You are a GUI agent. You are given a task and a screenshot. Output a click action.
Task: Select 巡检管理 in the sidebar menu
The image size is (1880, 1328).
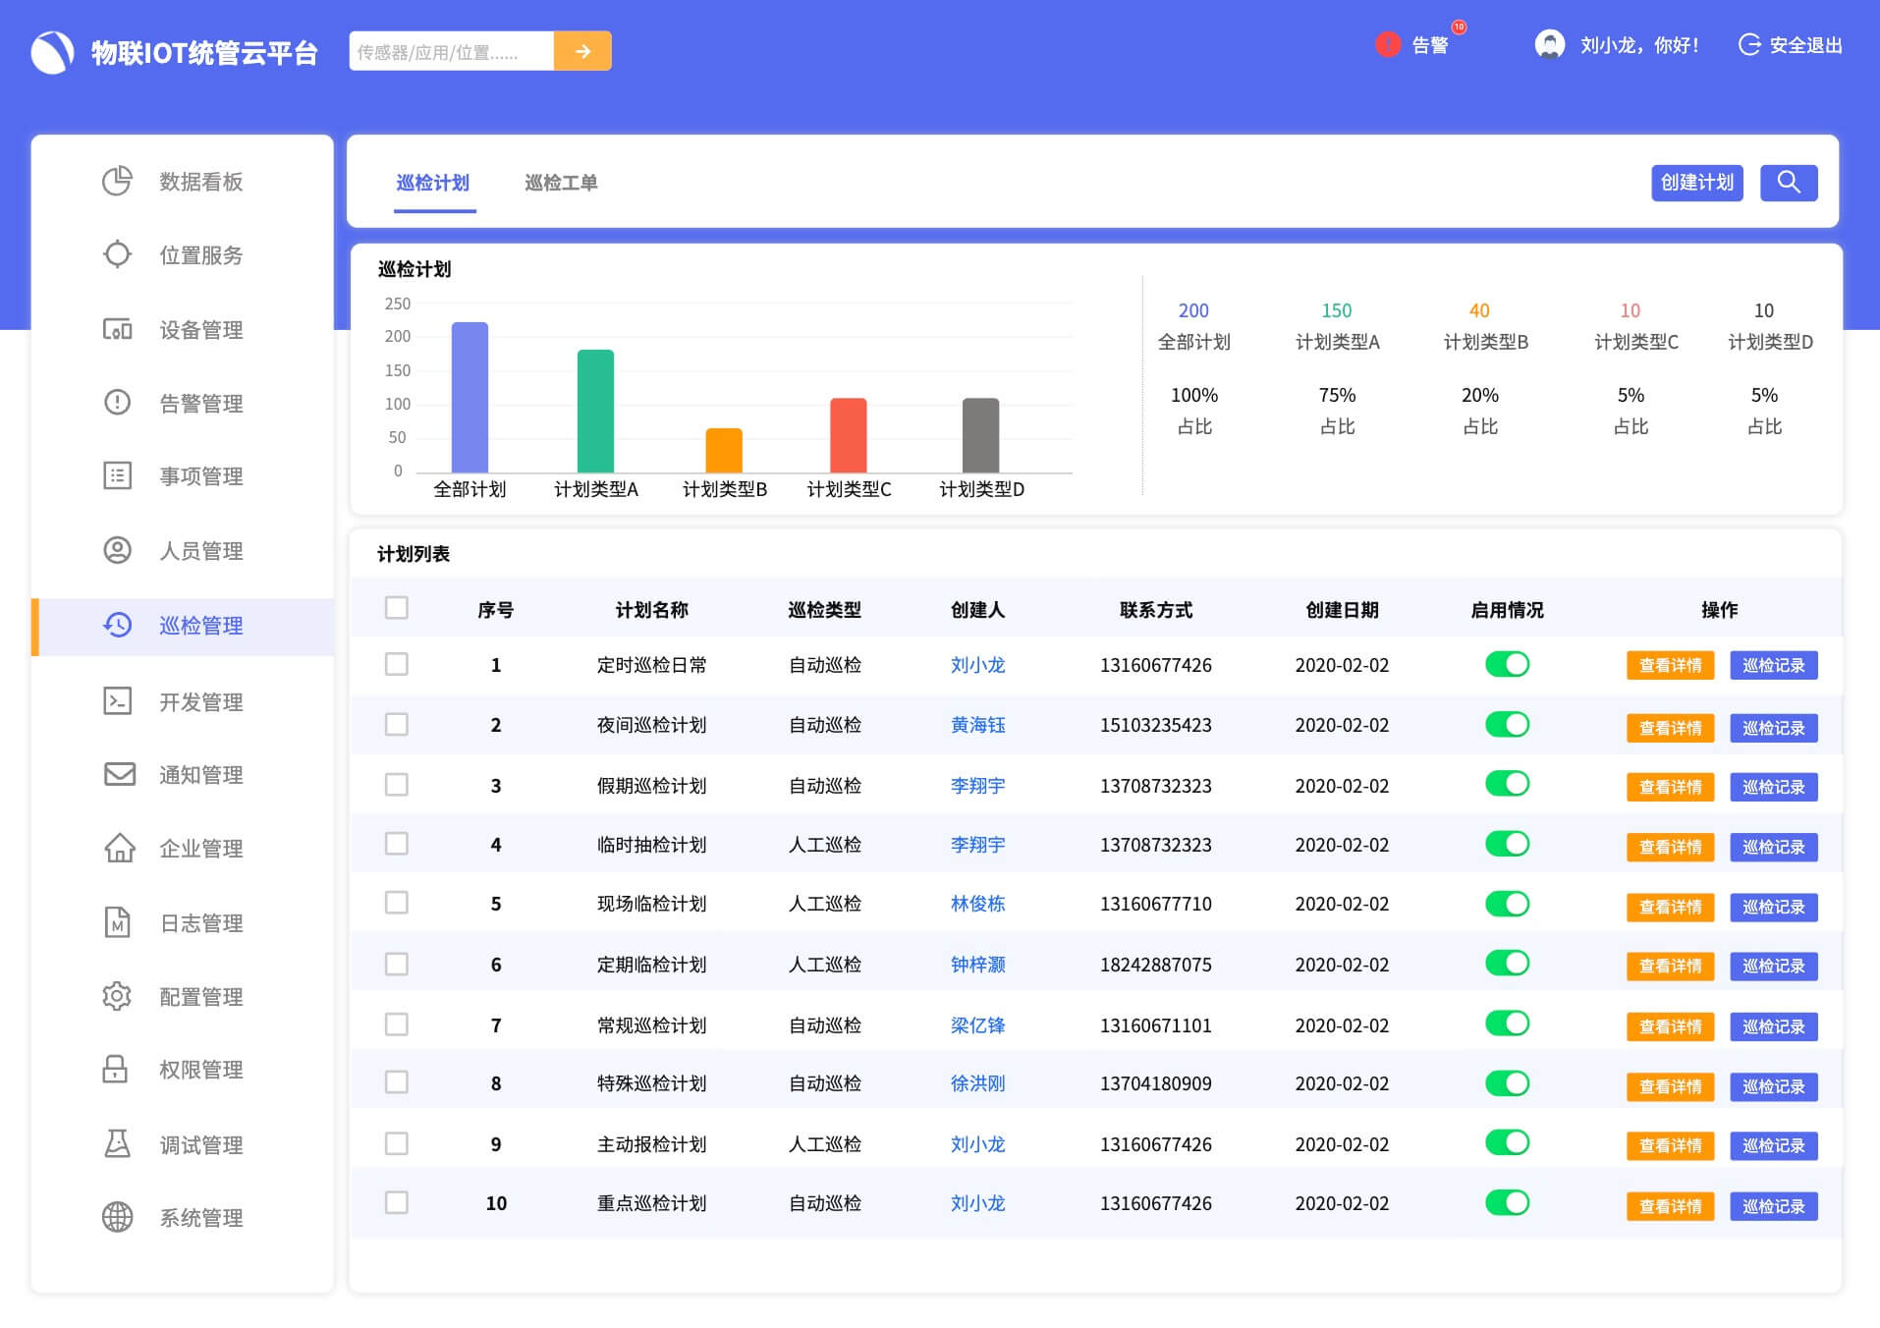point(201,626)
